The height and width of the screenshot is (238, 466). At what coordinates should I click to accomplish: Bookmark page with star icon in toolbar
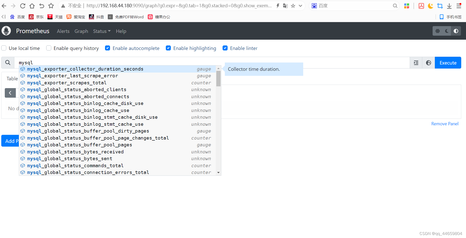point(51,6)
